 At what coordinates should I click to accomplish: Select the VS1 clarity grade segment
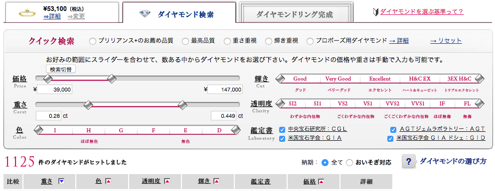368,103
